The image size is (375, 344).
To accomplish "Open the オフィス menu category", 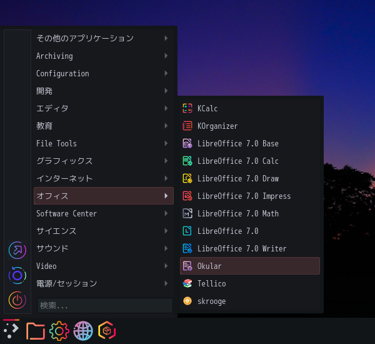I will tap(104, 196).
